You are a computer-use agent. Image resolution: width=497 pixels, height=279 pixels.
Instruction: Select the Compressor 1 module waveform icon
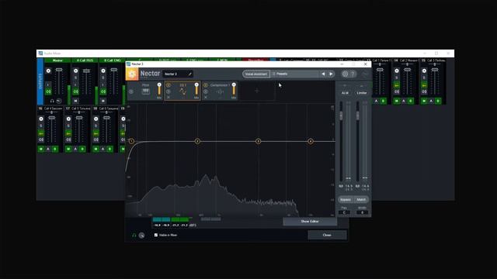[x=220, y=91]
